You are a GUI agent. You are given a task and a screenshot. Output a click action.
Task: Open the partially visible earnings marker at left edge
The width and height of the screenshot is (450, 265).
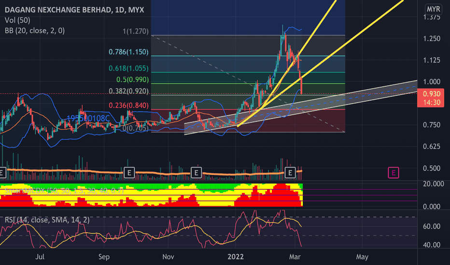[x=2, y=173]
